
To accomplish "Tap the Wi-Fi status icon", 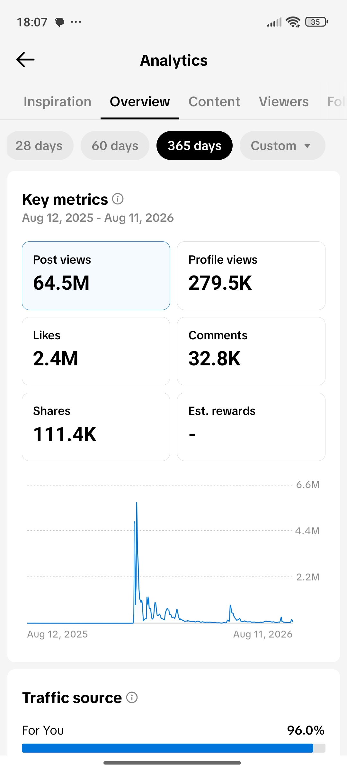I will tap(293, 22).
